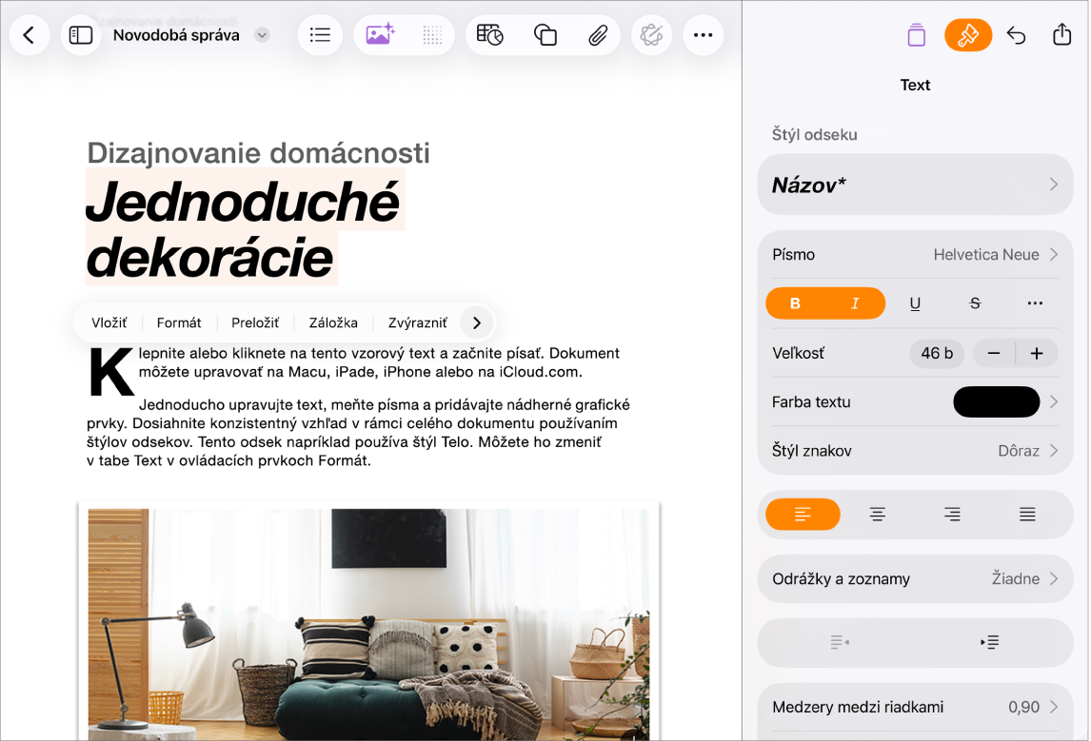Image resolution: width=1091 pixels, height=741 pixels.
Task: Decrease font size with minus button
Action: [994, 353]
